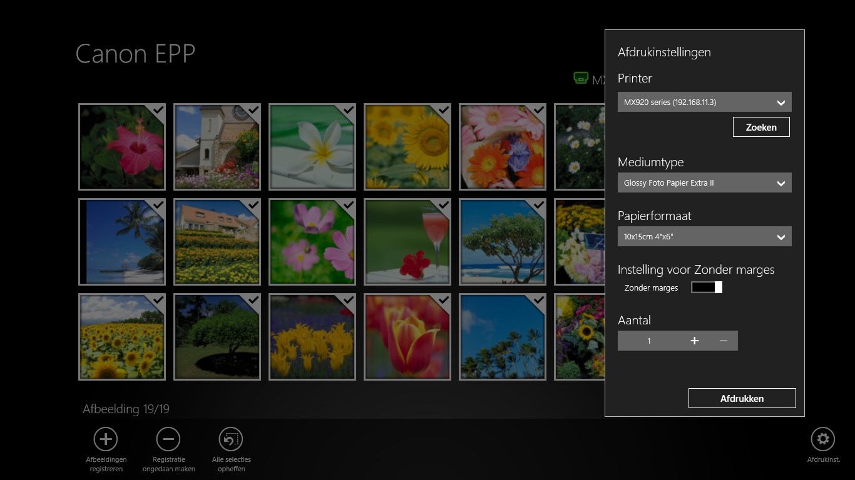Select the pink cosmos flowers thumbnail

pyautogui.click(x=312, y=242)
